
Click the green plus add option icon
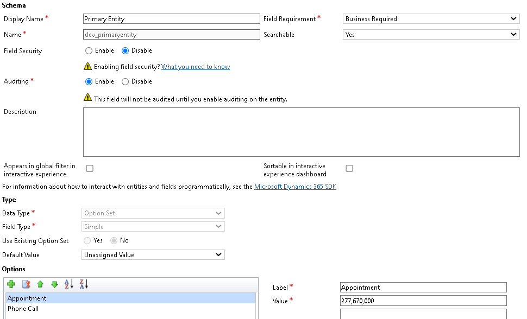(11, 284)
